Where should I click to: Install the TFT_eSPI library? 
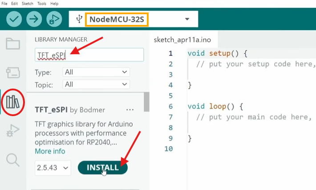[102, 167]
